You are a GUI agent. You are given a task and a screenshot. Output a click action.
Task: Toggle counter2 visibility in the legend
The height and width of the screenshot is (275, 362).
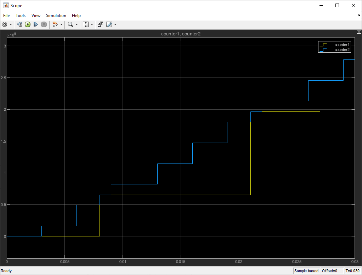tap(334, 50)
